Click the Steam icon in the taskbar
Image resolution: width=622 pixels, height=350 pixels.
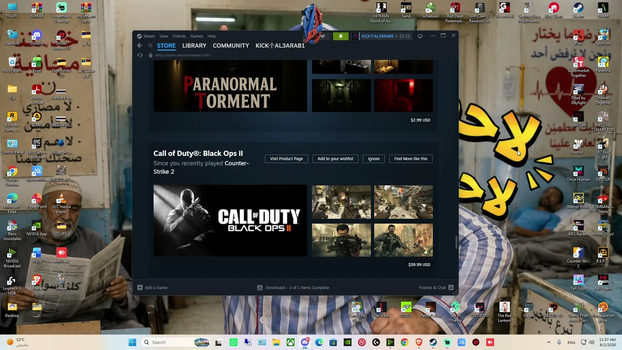[433, 342]
